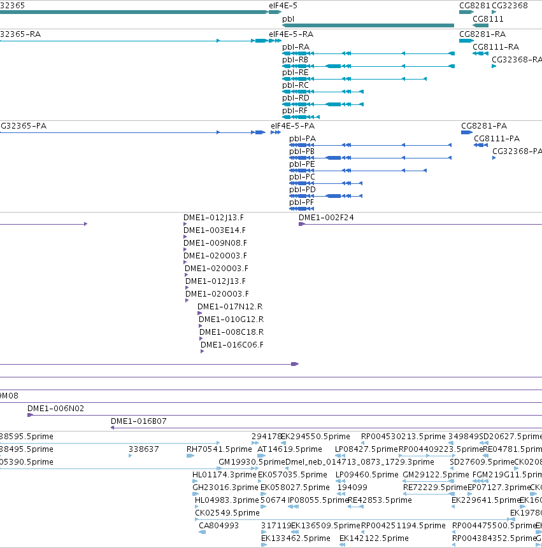This screenshot has width=542, height=548.
Task: Click EST 338637
Action: 144,449
